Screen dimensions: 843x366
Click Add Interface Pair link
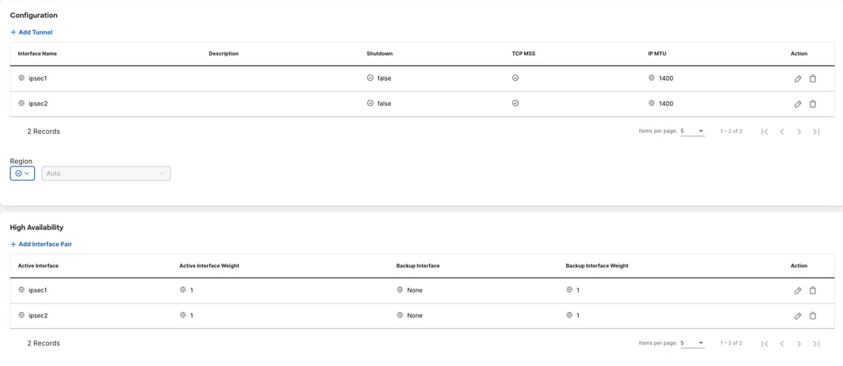41,244
